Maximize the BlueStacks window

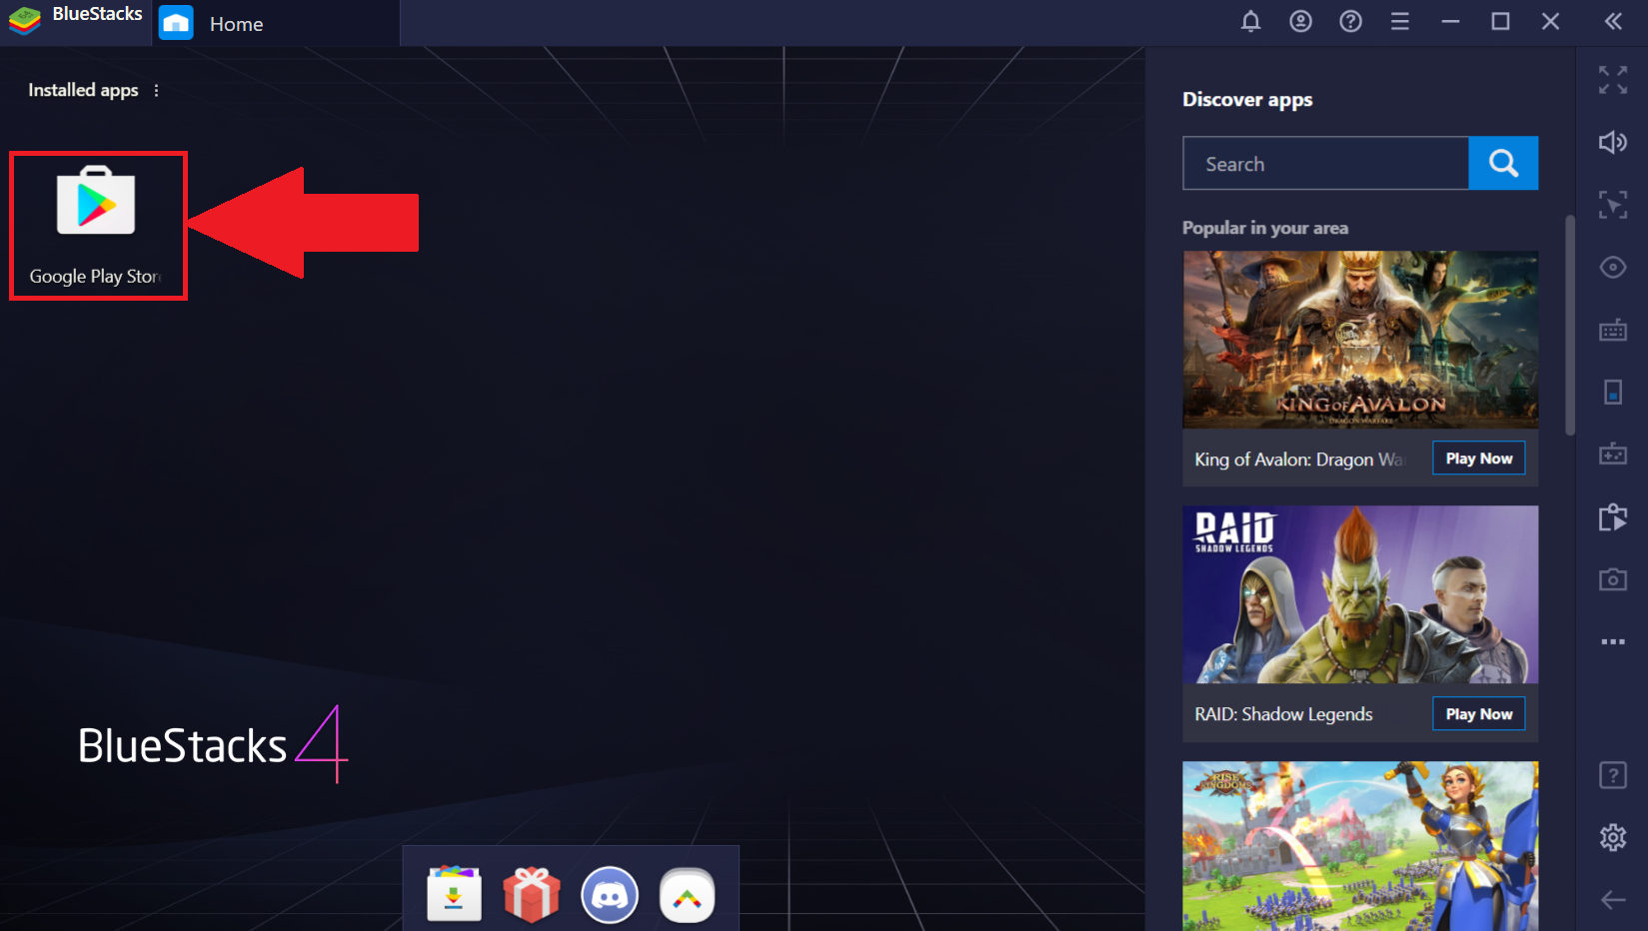(1500, 21)
